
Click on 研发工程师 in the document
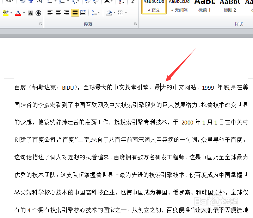pos(170,157)
